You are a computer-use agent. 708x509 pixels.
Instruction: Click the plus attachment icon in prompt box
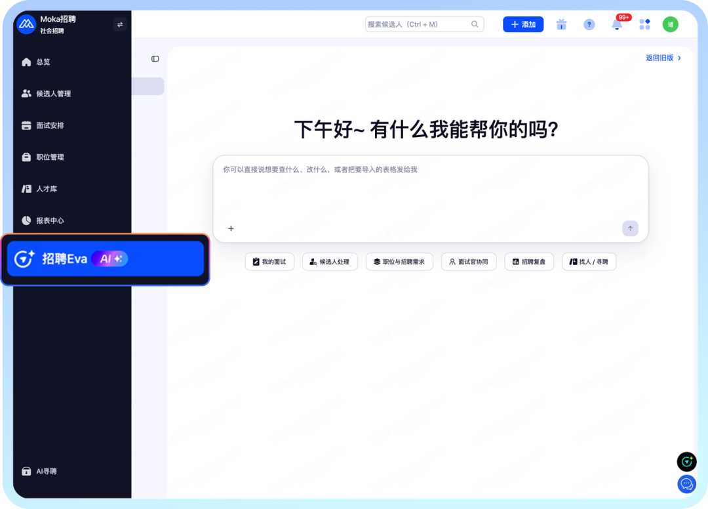[x=231, y=228]
